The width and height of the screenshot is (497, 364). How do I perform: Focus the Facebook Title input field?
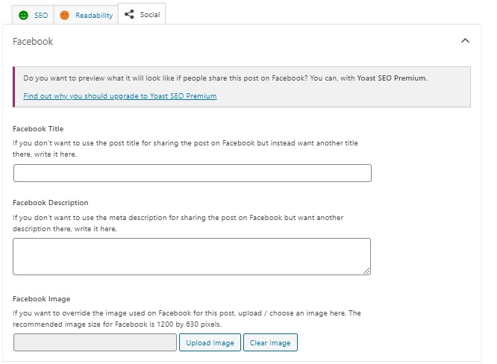pyautogui.click(x=192, y=173)
